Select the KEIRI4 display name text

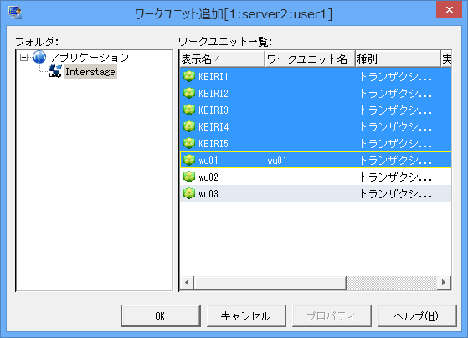click(213, 127)
